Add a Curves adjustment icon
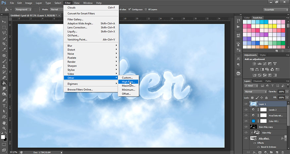The image size is (290, 154). 265,64
